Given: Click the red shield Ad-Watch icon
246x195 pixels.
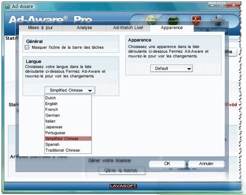Looking at the screenshot, I should tap(197, 20).
